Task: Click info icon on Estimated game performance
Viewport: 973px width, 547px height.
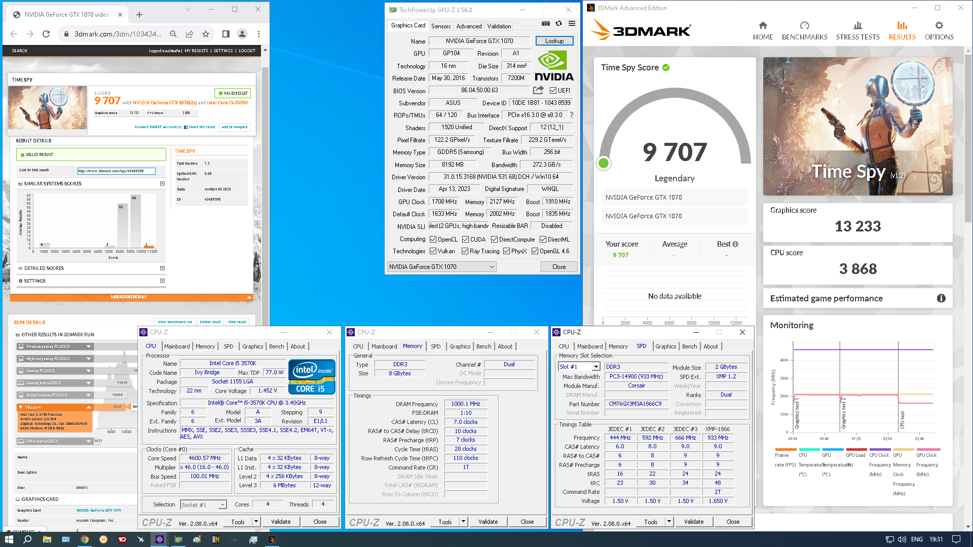Action: (941, 298)
